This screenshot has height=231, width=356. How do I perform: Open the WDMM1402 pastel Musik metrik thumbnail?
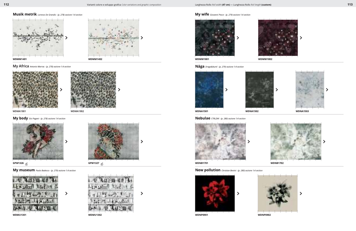point(113,38)
